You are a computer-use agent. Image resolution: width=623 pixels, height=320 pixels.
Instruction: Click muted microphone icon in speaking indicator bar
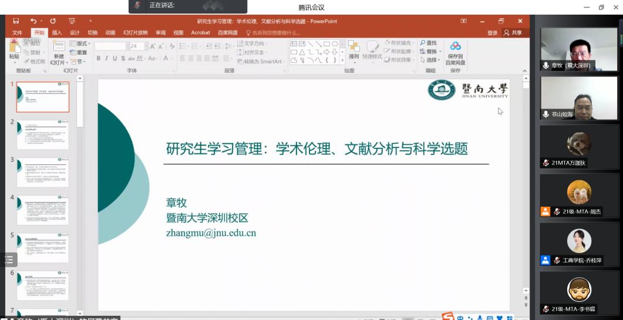137,5
